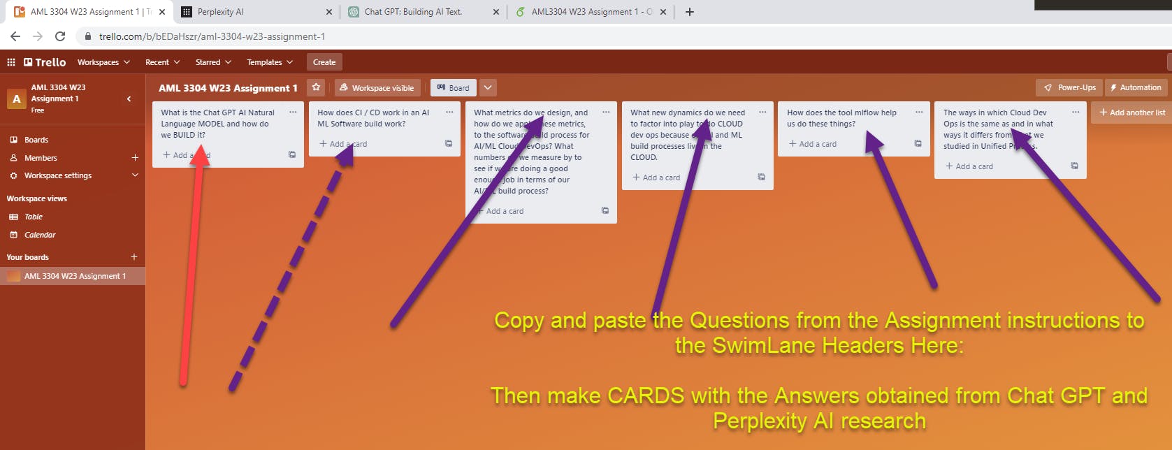Add a member with the plus icon
Viewport: 1172px width, 450px height.
135,158
